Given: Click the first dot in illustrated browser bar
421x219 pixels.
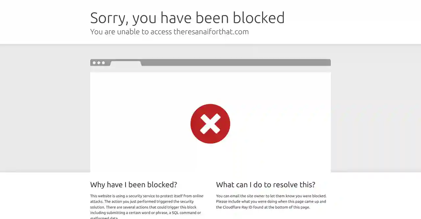Looking at the screenshot, I should coord(94,63).
